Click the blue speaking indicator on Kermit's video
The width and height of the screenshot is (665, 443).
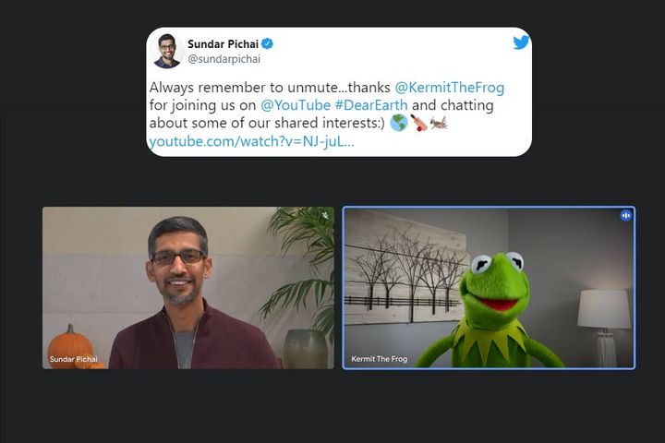pos(625,215)
